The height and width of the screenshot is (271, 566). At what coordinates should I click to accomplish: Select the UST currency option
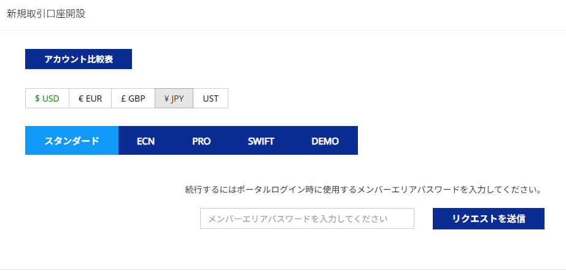point(211,98)
